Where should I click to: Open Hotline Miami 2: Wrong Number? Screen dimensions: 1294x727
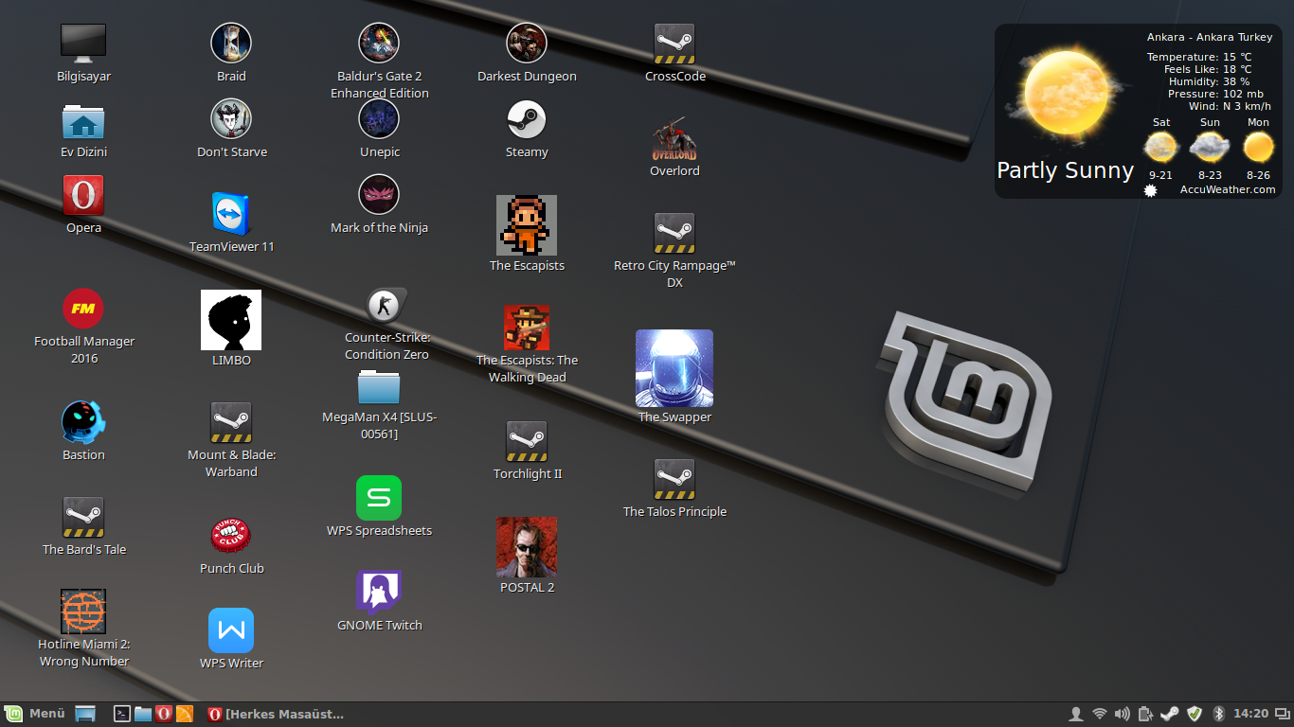click(x=83, y=612)
